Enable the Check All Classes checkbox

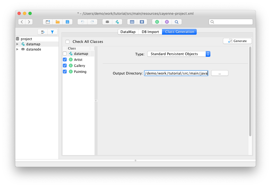[x=67, y=42]
